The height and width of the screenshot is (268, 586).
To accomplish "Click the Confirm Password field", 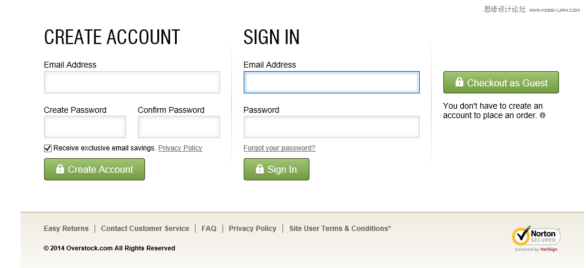I will pyautogui.click(x=179, y=127).
